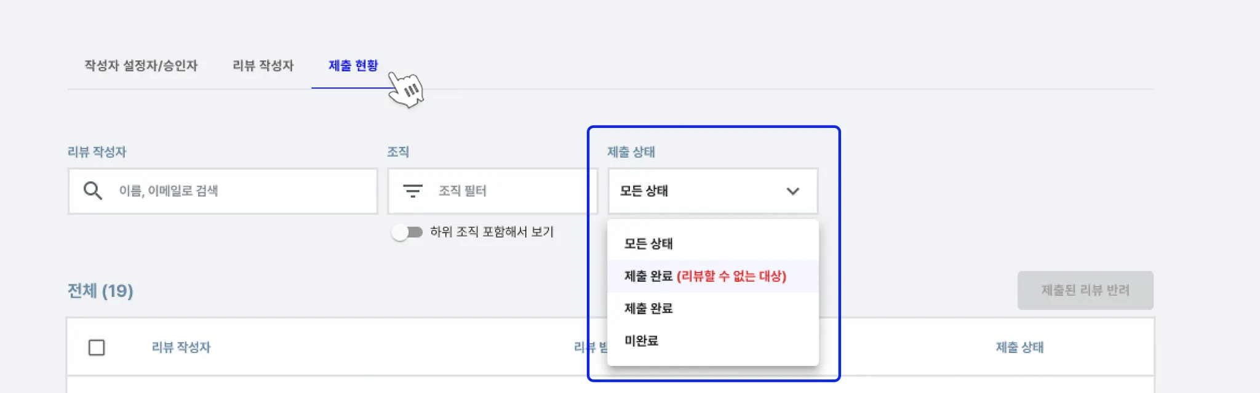
Task: Click the 제출 상태 column header
Action: [x=1019, y=347]
